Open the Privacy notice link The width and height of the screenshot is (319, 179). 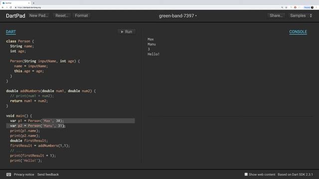click(x=24, y=175)
